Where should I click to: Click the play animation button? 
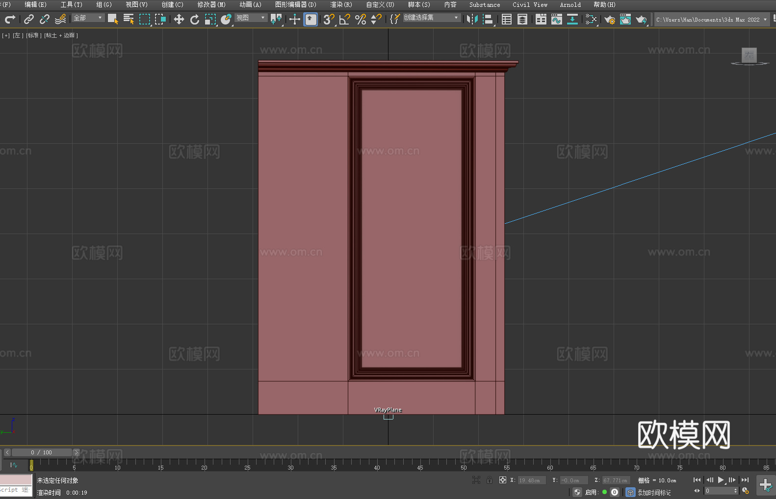pos(721,480)
